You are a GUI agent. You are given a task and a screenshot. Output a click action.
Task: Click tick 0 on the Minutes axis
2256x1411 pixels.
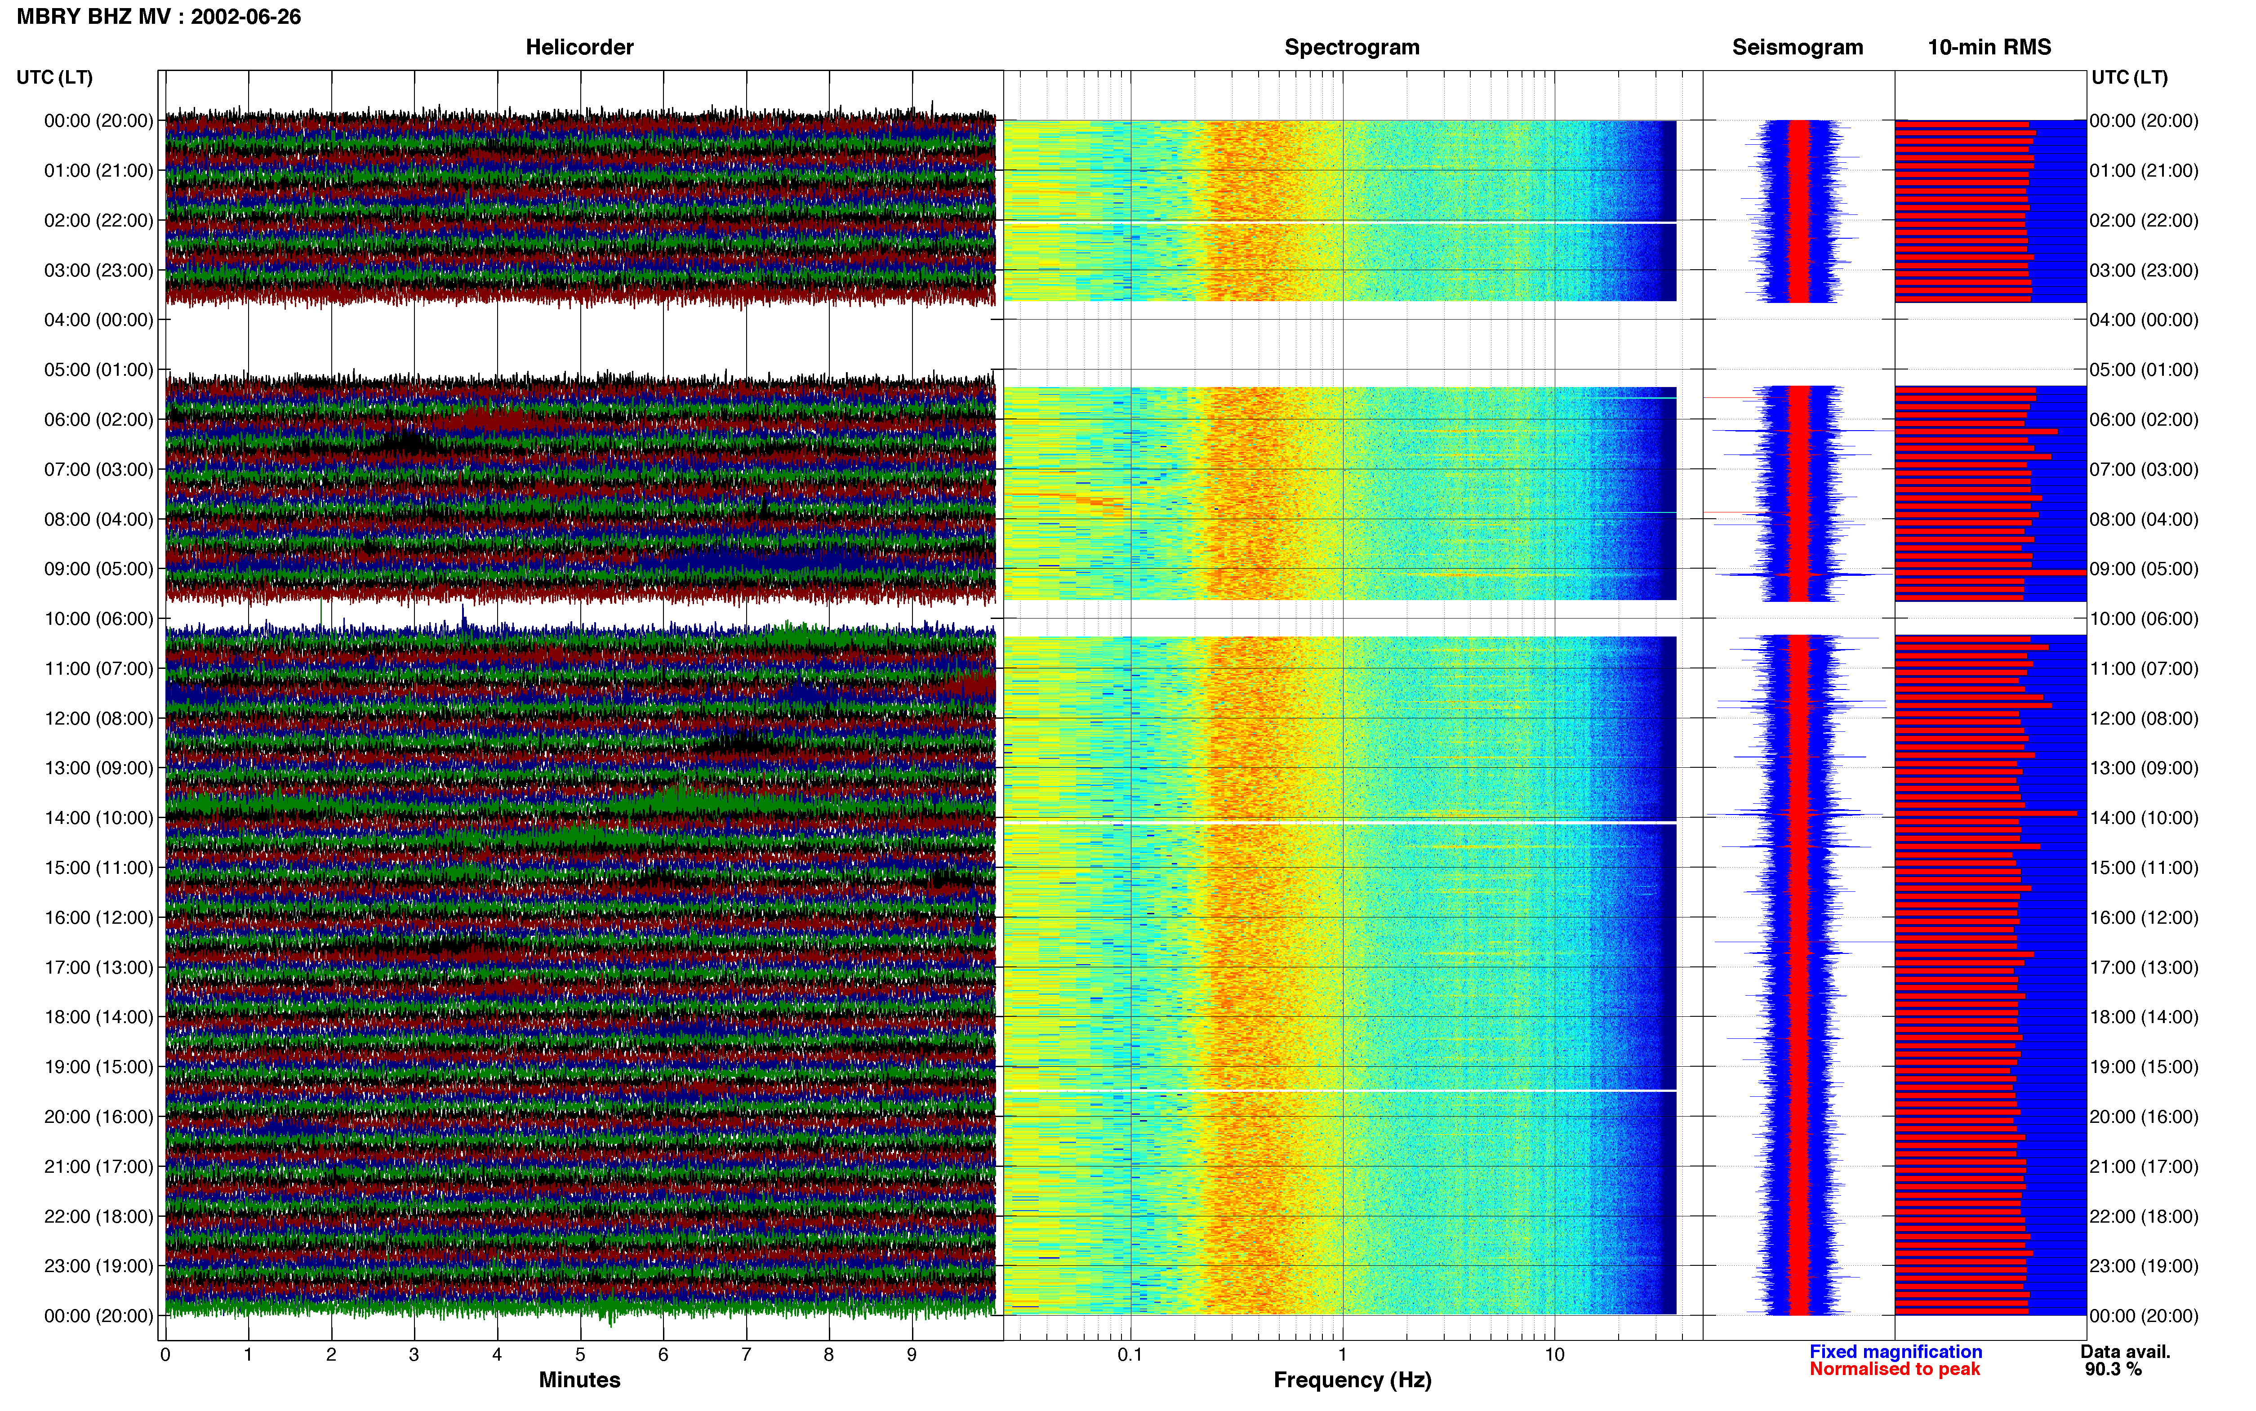pyautogui.click(x=165, y=1355)
